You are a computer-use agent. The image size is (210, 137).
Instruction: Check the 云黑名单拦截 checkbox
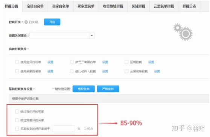click(126, 71)
